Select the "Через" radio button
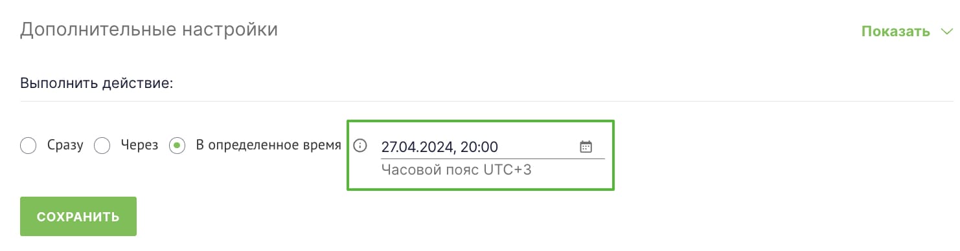Screen dimensions: 960x251 [102, 146]
